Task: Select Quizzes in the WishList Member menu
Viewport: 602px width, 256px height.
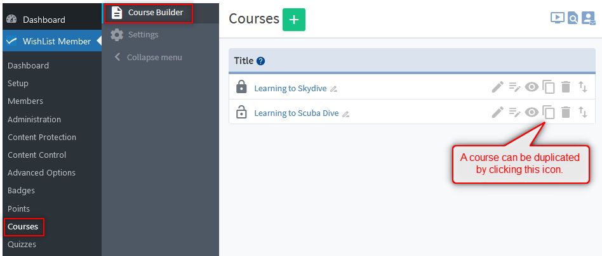Action: (22, 244)
